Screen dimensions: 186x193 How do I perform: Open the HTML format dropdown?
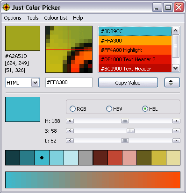(x=36, y=83)
